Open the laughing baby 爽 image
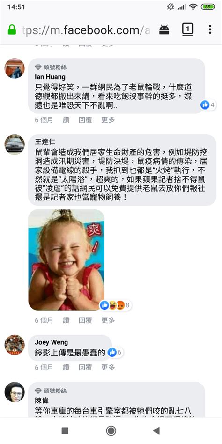 click(66, 259)
